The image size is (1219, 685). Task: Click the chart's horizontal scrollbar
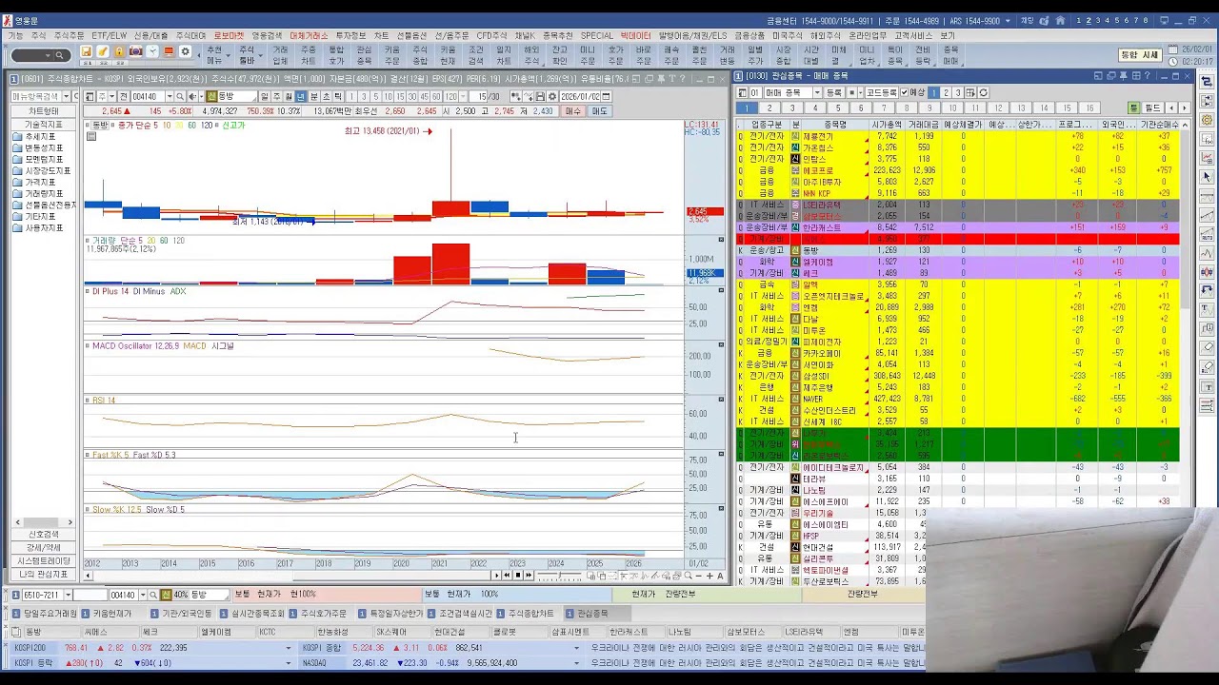(x=289, y=575)
